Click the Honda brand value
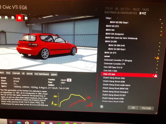The width and height of the screenshot is (166, 124). (x=17, y=78)
